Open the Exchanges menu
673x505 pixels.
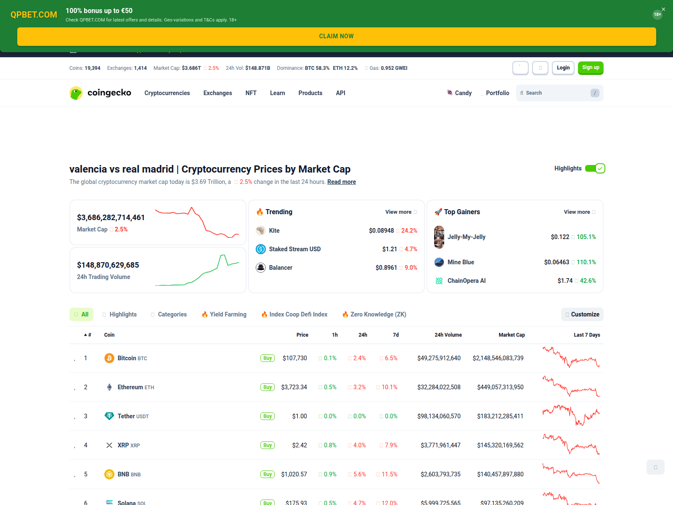tap(217, 93)
